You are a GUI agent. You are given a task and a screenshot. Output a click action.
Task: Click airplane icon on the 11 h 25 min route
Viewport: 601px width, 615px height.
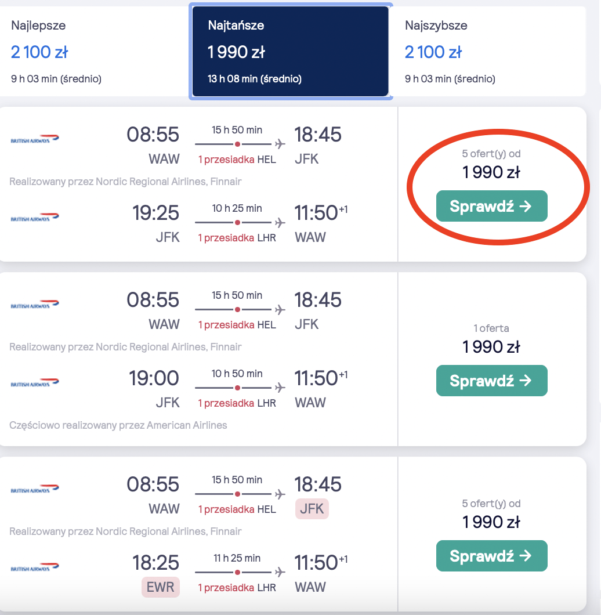coord(280,572)
